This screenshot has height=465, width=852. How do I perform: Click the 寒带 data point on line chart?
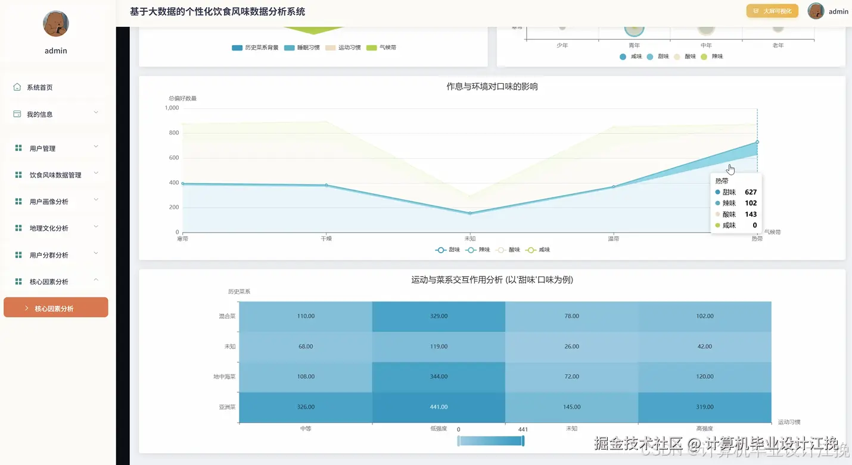pos(182,184)
